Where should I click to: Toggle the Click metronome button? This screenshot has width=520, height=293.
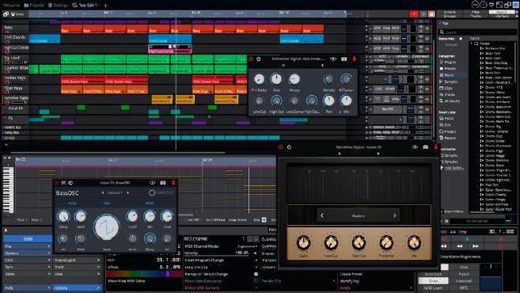(464, 267)
